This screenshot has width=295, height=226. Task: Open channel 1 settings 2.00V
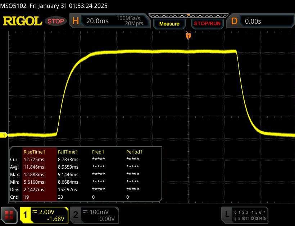[44, 215]
